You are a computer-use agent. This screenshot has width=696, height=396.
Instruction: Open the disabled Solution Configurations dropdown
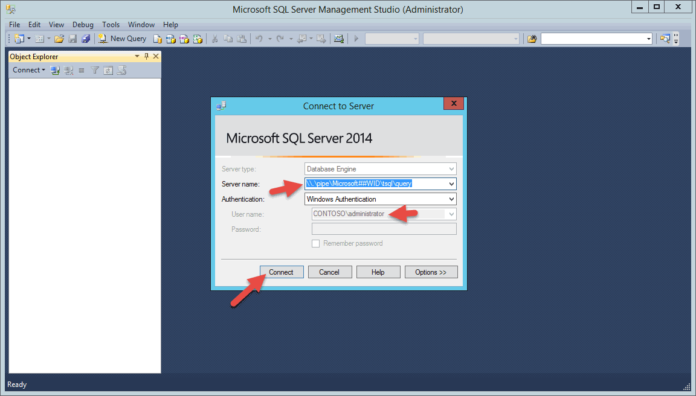tap(392, 39)
